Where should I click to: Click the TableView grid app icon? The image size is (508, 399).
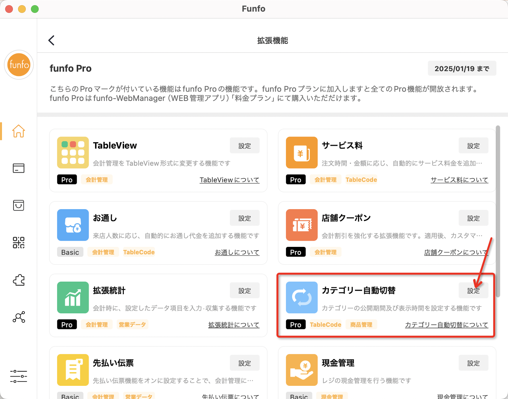point(73,152)
